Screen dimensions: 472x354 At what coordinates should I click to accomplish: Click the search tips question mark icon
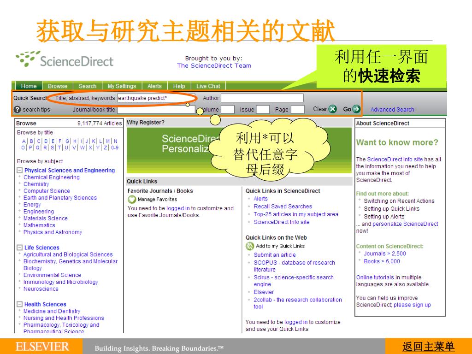(17, 110)
